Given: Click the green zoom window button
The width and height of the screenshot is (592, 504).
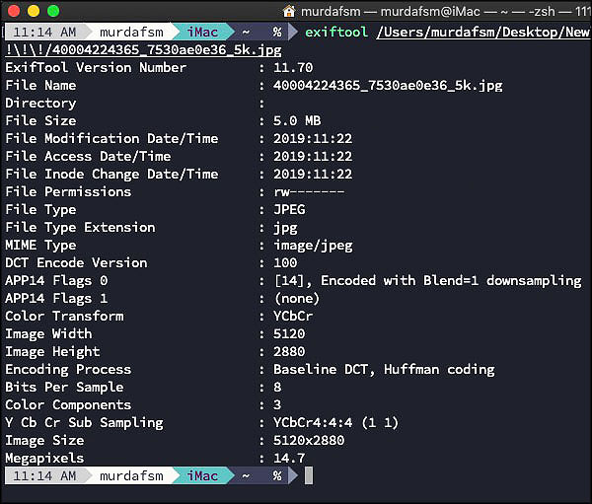Looking at the screenshot, I should click(x=53, y=11).
